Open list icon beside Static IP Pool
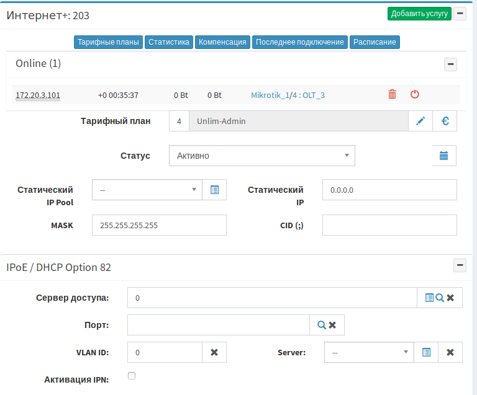Viewport: 477px width, 395px height. (214, 190)
